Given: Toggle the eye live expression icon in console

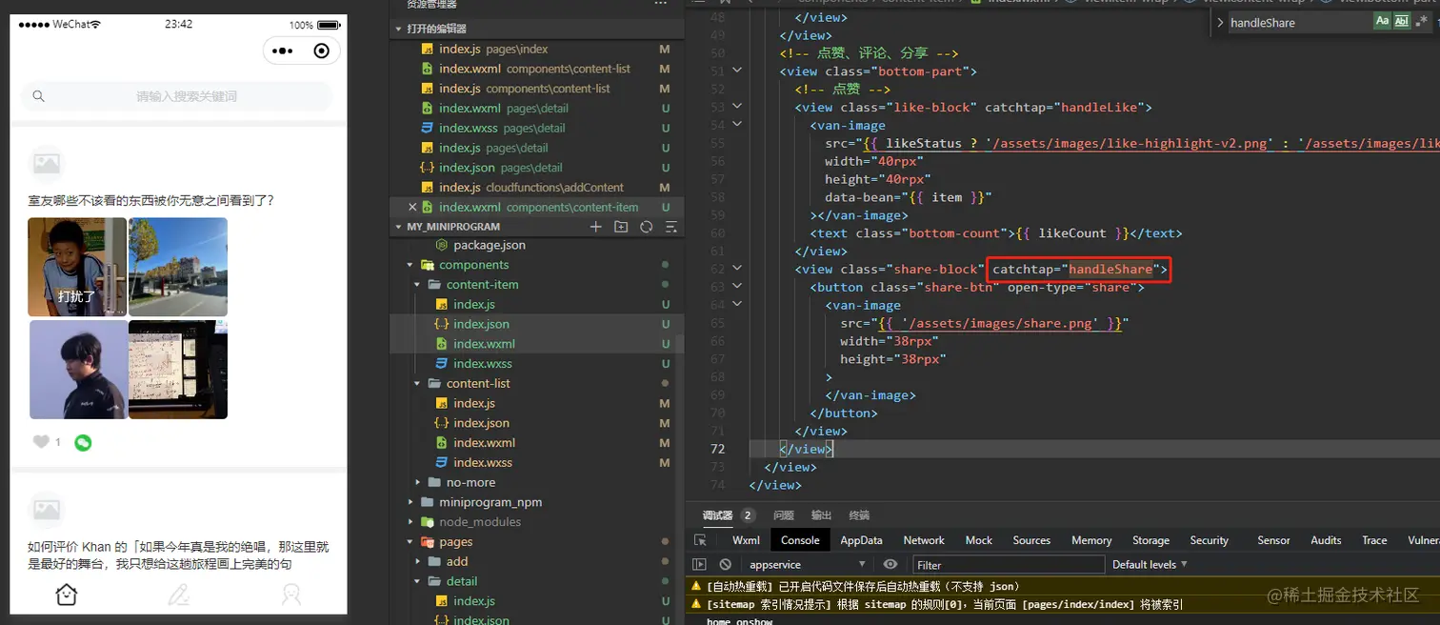Looking at the screenshot, I should (890, 565).
